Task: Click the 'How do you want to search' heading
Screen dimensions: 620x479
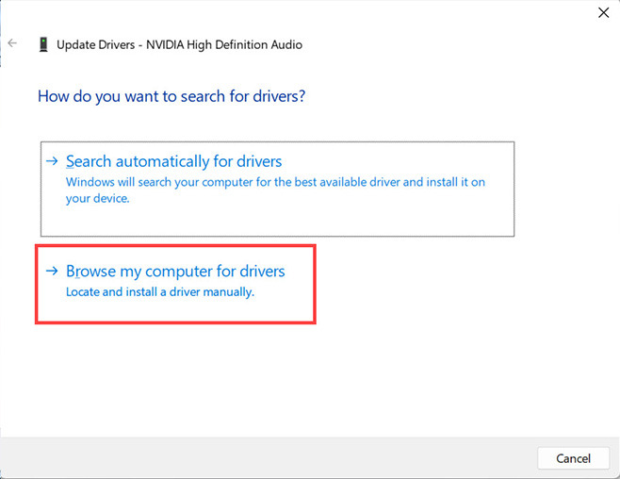Action: [171, 96]
